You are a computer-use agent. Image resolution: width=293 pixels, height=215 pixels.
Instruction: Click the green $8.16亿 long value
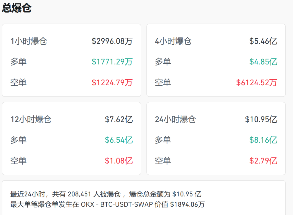(x=263, y=140)
